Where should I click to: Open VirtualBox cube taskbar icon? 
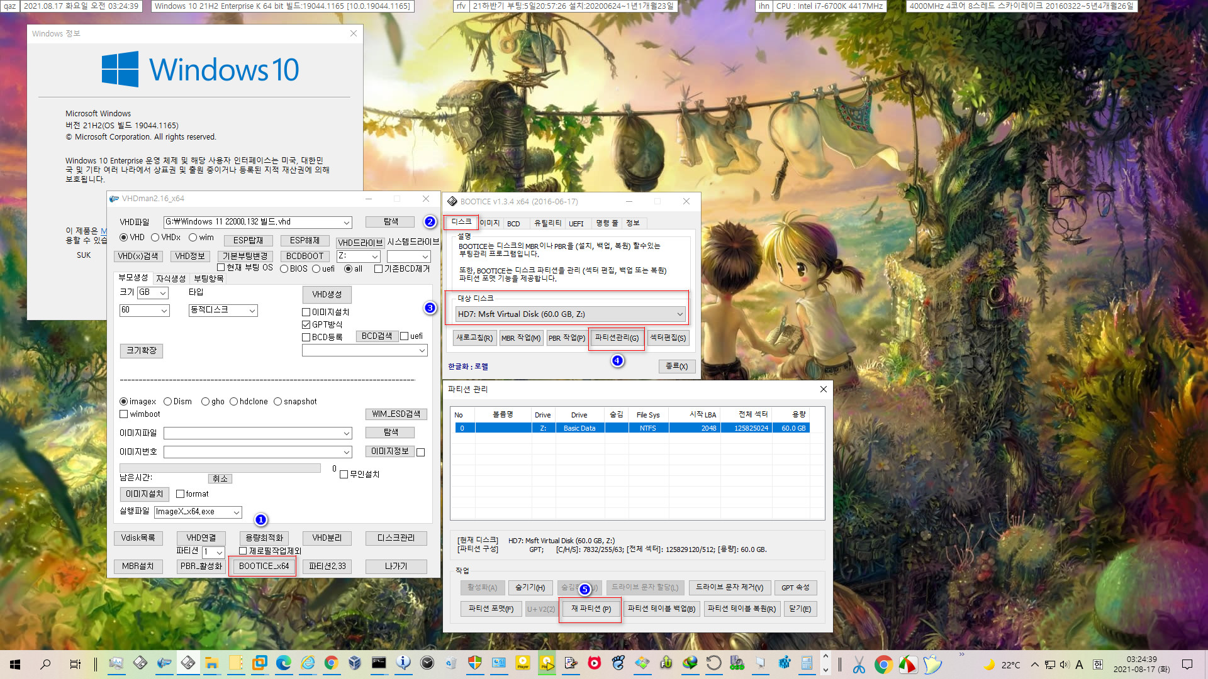[x=355, y=663]
